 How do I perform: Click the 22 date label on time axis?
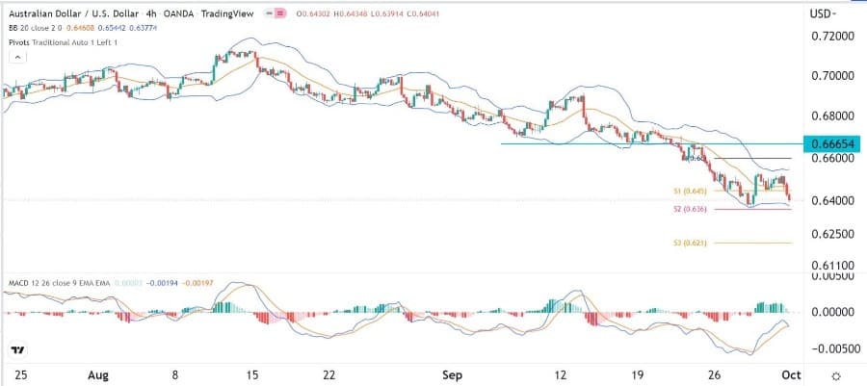328,375
